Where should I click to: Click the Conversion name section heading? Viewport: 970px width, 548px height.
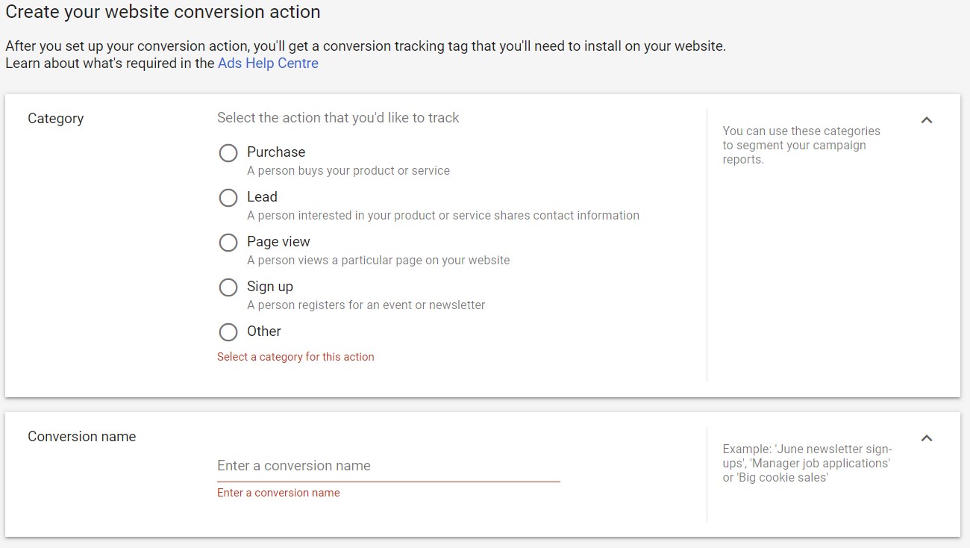82,437
